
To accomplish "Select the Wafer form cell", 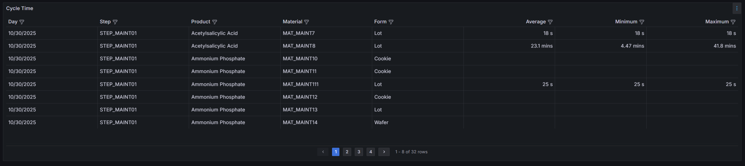I will tap(381, 122).
